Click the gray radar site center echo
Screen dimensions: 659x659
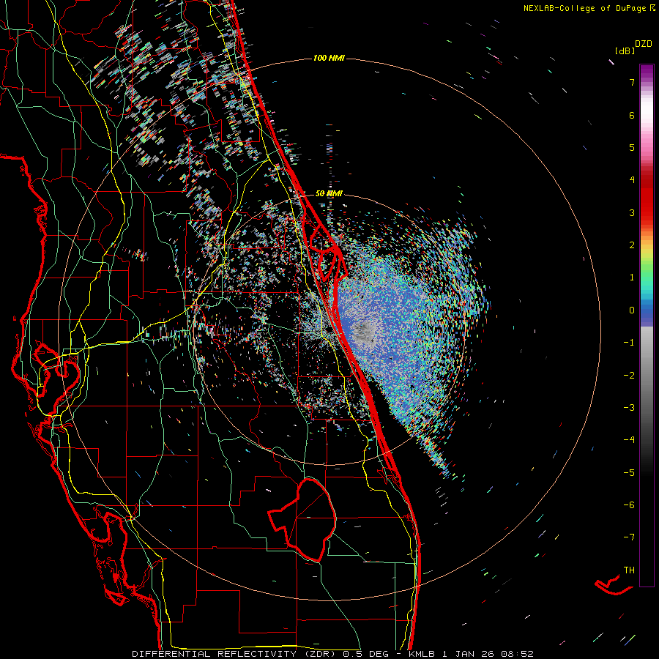coord(362,332)
